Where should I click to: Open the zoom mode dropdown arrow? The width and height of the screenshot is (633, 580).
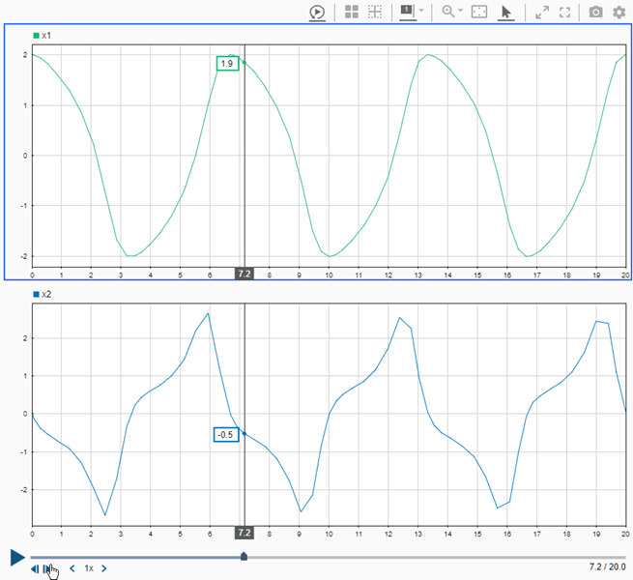(x=460, y=10)
